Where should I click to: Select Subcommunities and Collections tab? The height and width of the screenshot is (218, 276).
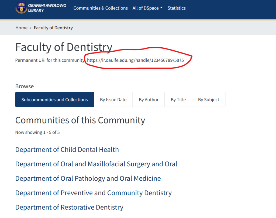tap(54, 100)
